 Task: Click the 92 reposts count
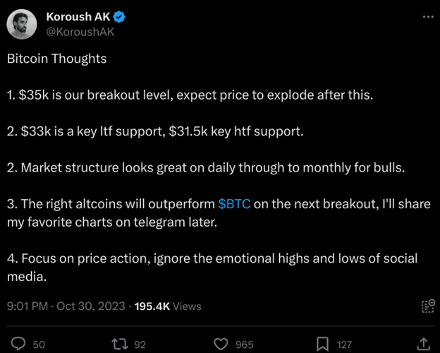point(140,345)
